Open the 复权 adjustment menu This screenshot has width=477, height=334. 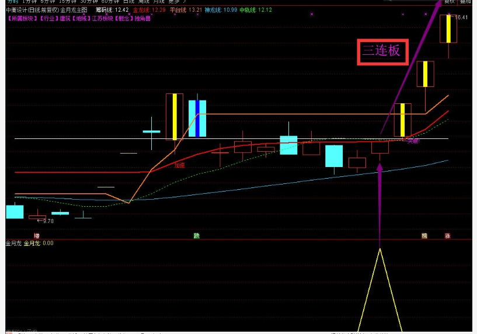pos(449,2)
